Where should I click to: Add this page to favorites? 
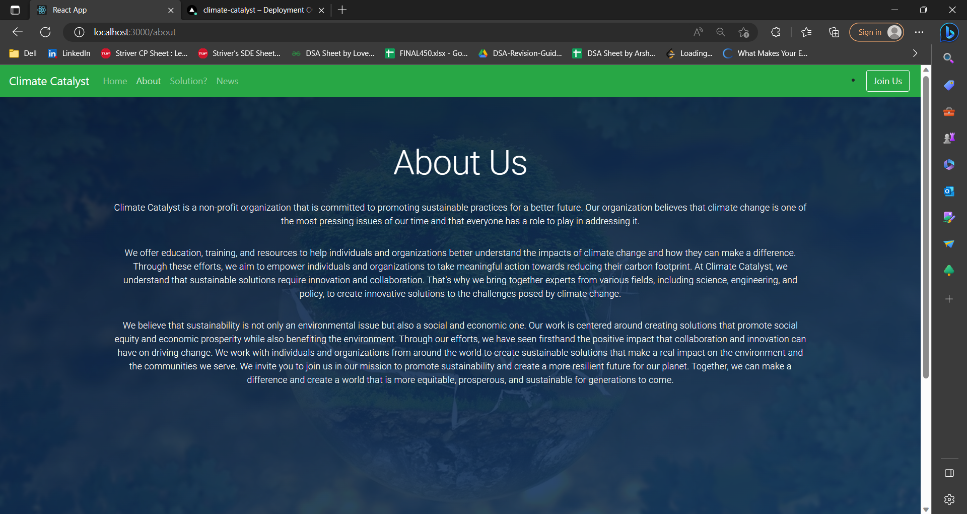pos(744,32)
